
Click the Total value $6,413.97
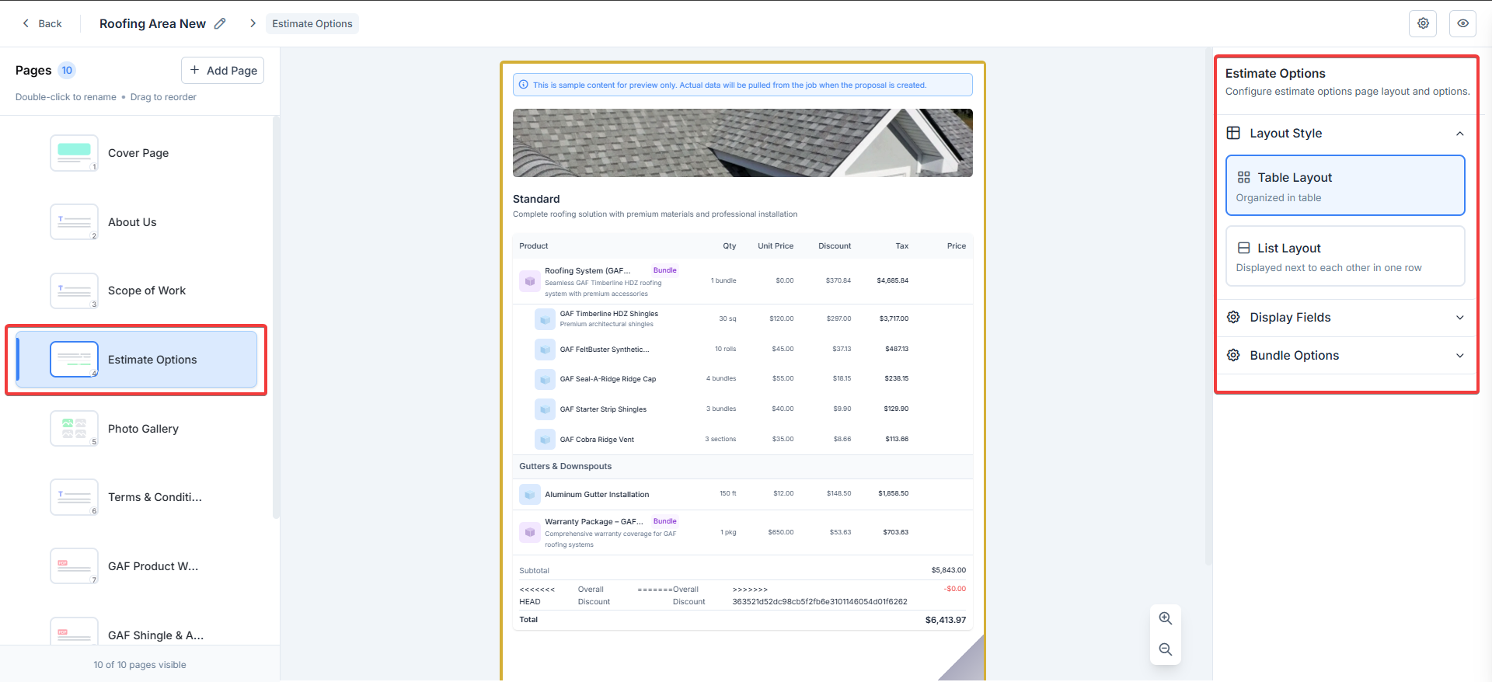946,620
